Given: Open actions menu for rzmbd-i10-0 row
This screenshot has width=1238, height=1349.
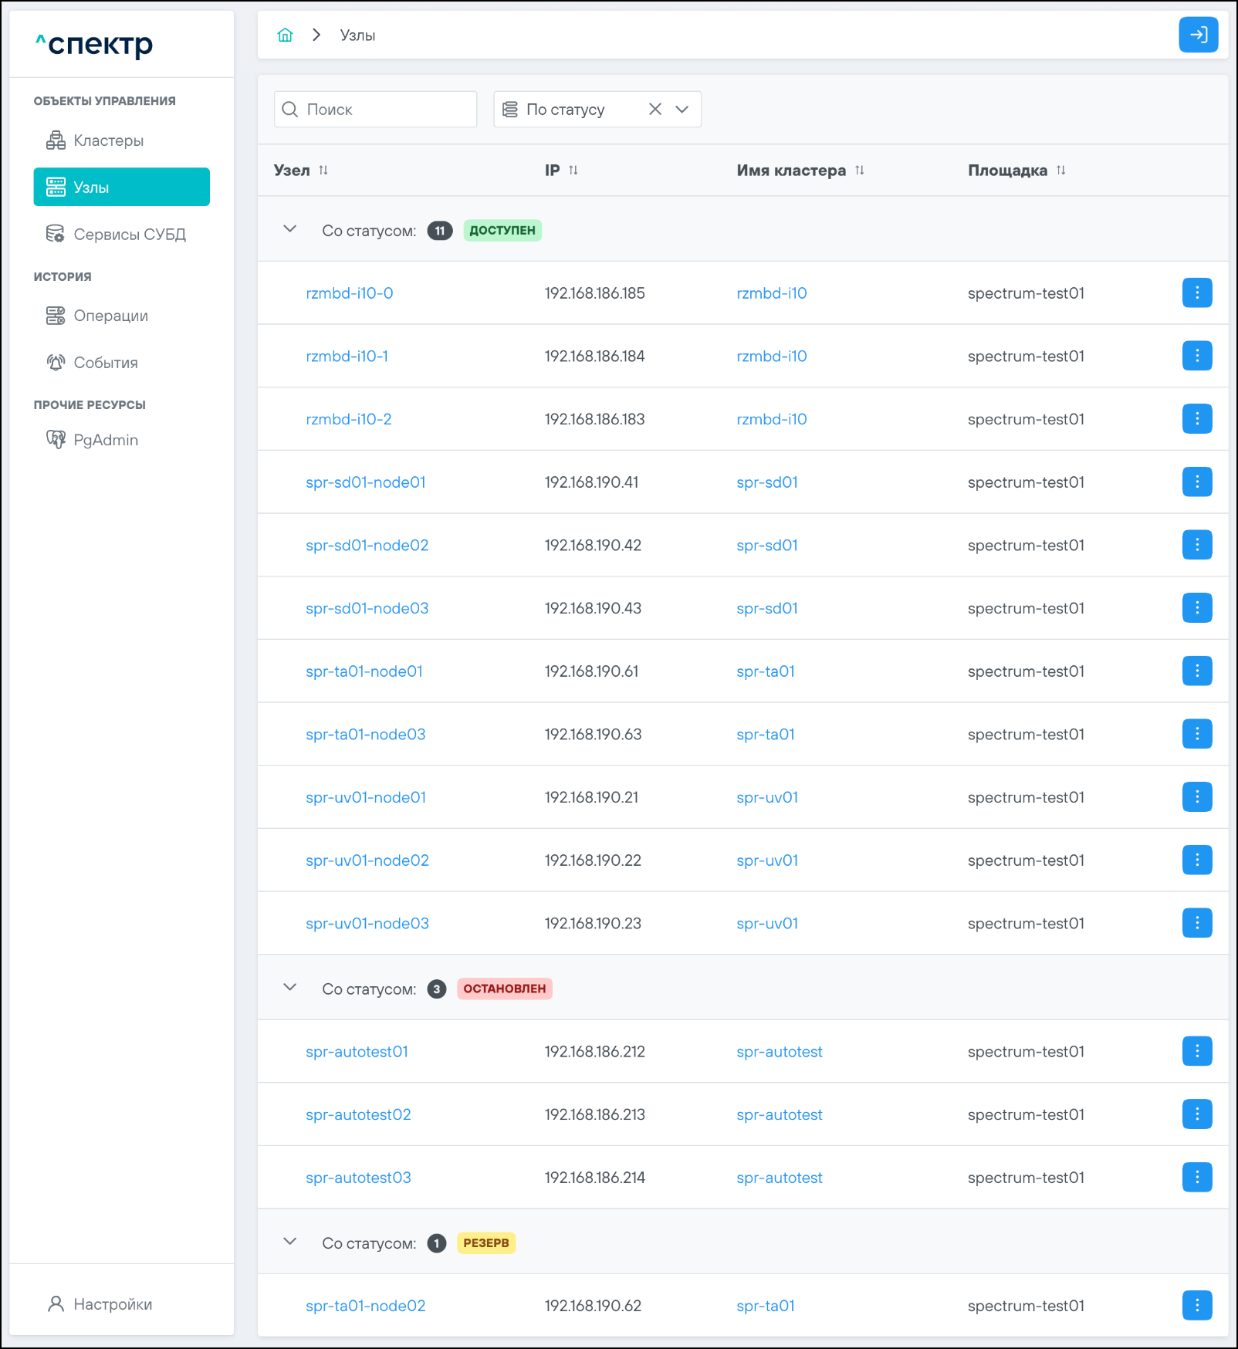Looking at the screenshot, I should (x=1196, y=293).
